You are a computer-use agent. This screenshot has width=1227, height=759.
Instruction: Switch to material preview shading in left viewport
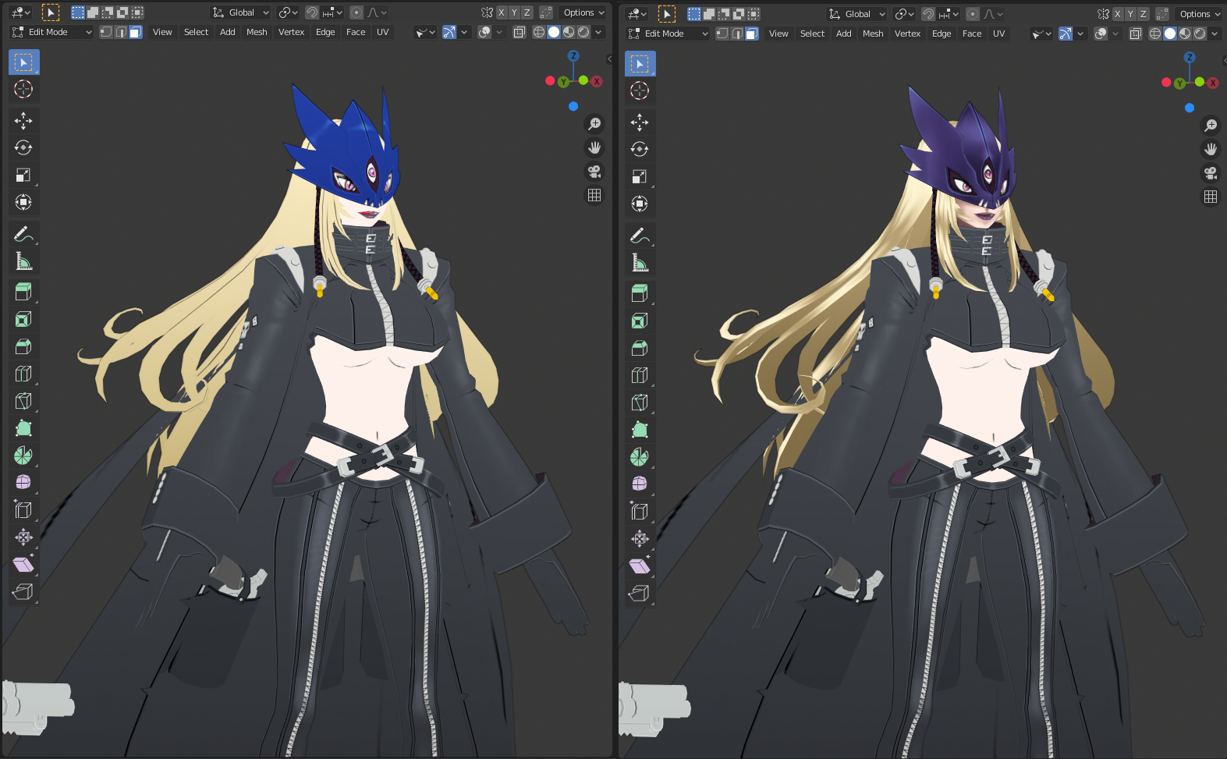click(x=569, y=32)
